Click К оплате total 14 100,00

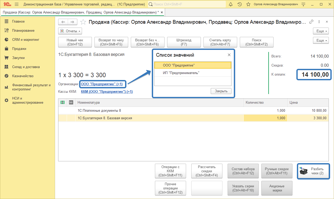(x=315, y=75)
